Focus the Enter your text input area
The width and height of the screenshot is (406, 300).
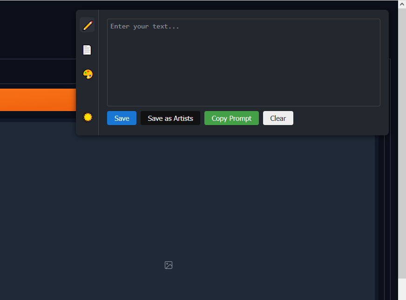tap(244, 62)
